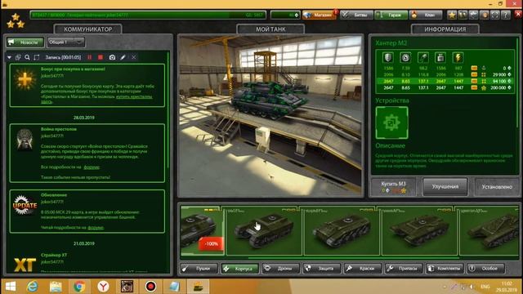Click the Война престолов throne image
This screenshot has height=294, width=523.
(25, 140)
